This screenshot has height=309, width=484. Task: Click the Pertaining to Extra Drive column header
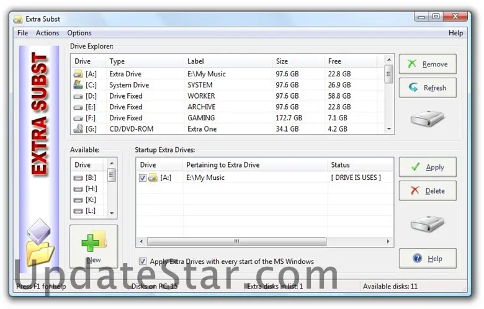[x=255, y=165]
